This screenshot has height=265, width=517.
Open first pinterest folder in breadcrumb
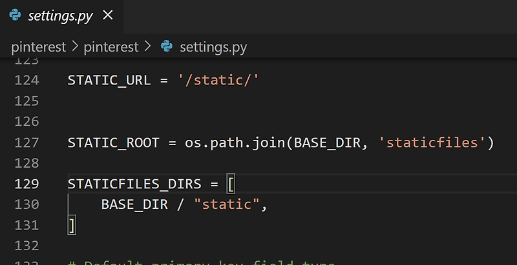[x=39, y=47]
